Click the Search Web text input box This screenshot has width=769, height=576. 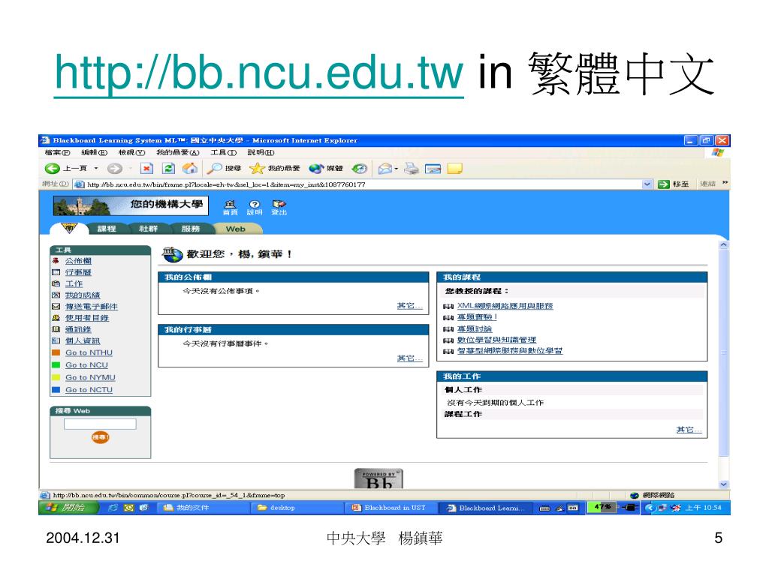(x=100, y=424)
